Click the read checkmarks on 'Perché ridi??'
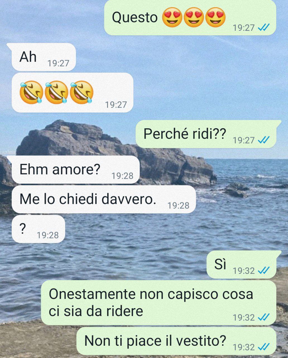Viewport: 288px width, 358px height. (x=263, y=140)
